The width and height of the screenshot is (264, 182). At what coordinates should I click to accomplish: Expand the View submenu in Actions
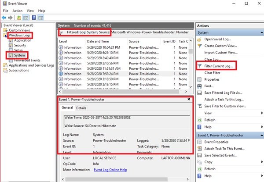pyautogui.click(x=260, y=113)
